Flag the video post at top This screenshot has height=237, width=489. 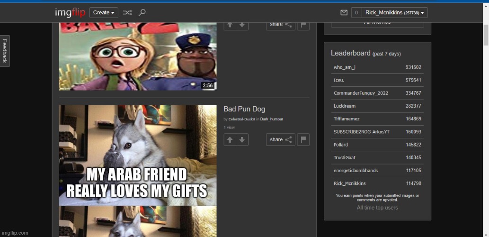tap(303, 26)
